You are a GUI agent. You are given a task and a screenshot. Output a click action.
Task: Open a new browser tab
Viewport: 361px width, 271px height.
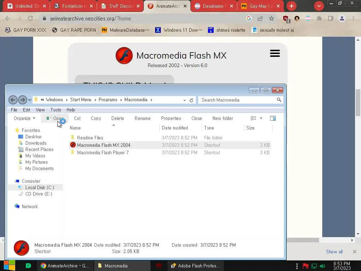pyautogui.click(x=292, y=6)
